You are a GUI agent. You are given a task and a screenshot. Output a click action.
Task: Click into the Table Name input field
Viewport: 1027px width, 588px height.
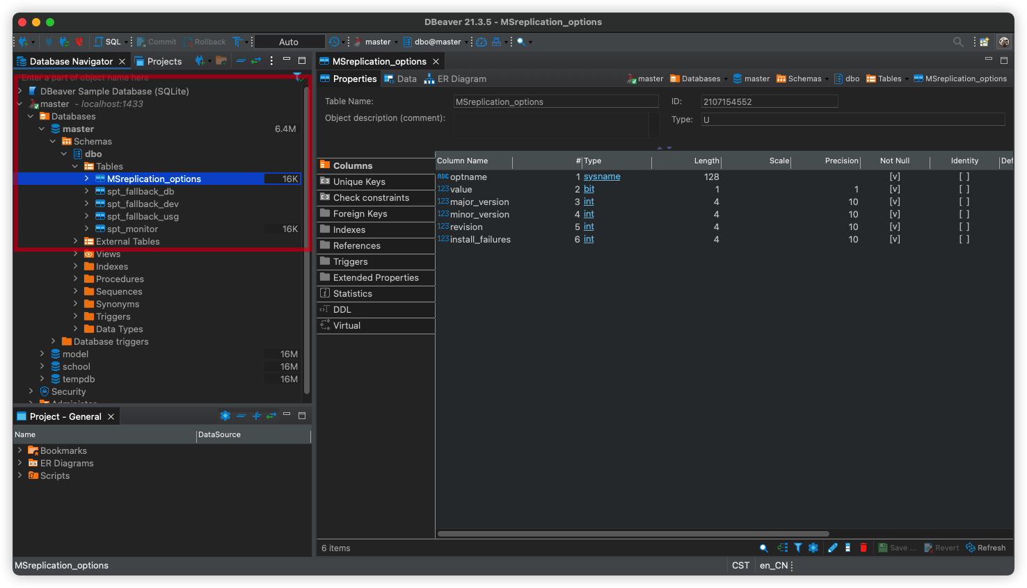555,101
